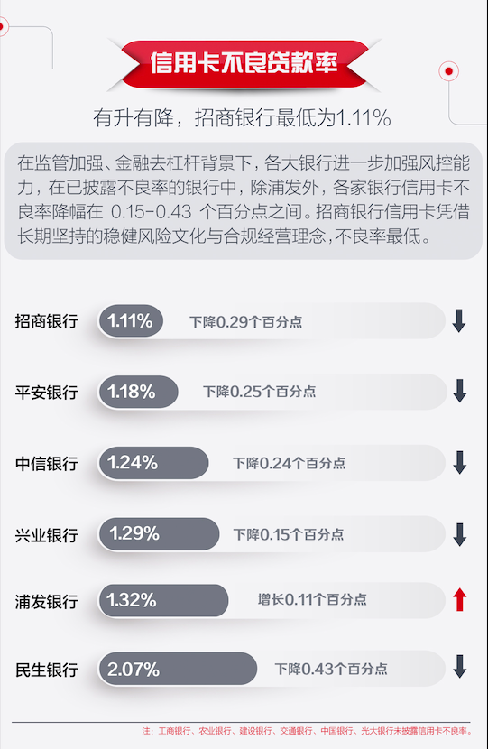This screenshot has width=488, height=749.
Task: Click the down arrow beside 招商银行 bar
Action: [459, 320]
